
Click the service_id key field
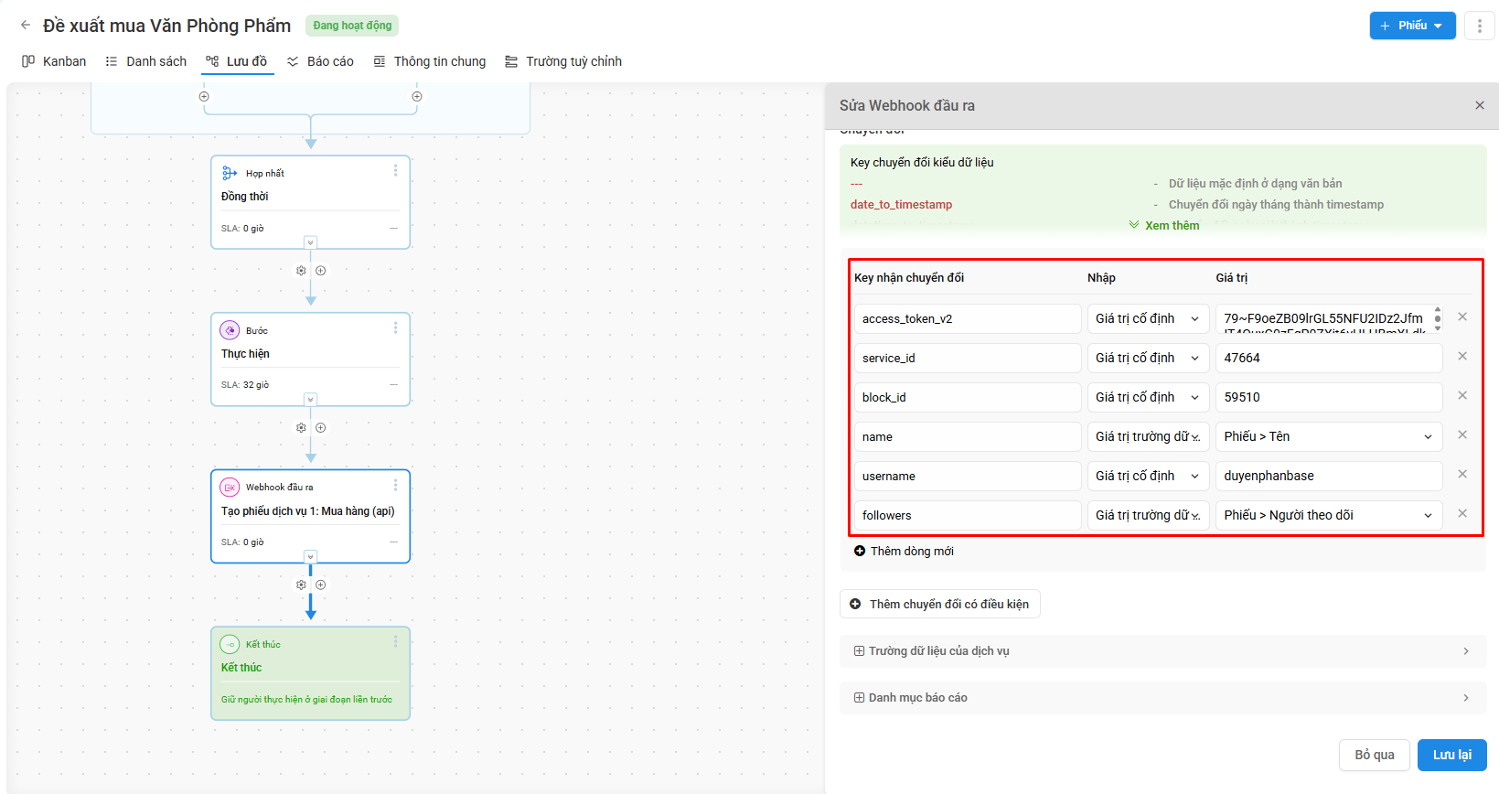click(968, 358)
